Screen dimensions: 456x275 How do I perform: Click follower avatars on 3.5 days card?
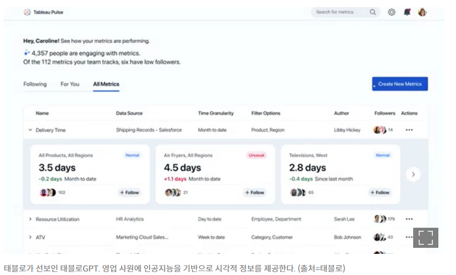(48, 193)
